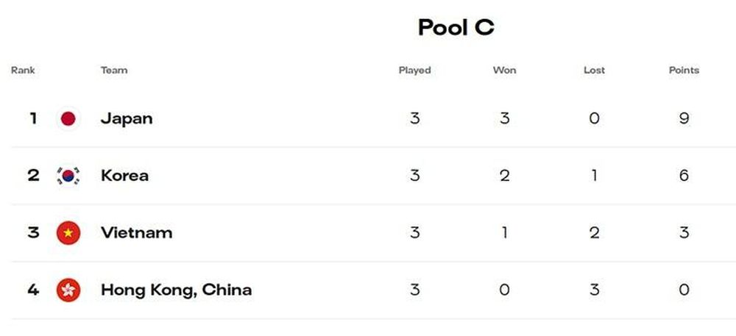This screenshot has width=736, height=336.
Task: Open the Korea team link
Action: (125, 176)
